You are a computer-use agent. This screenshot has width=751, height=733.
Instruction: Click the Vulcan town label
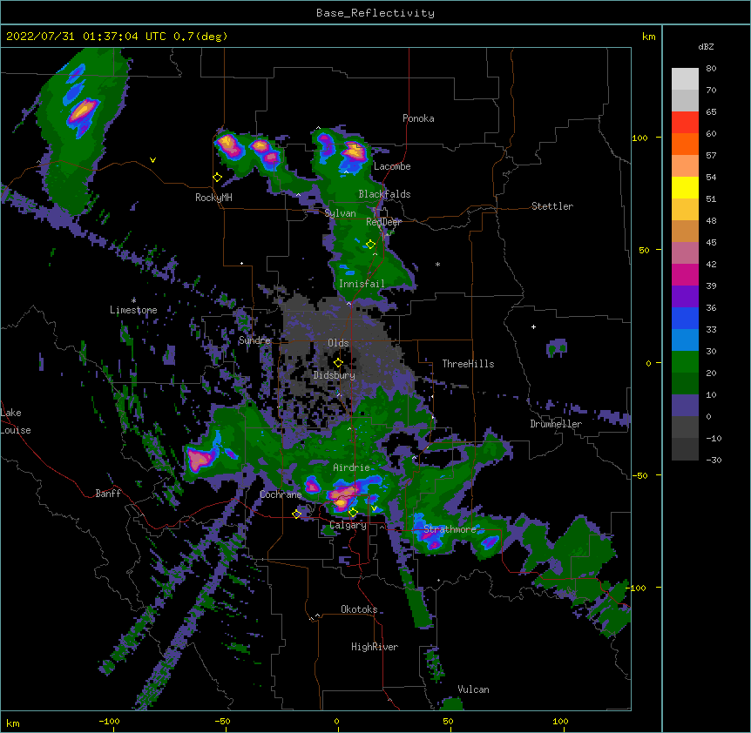[x=474, y=689]
